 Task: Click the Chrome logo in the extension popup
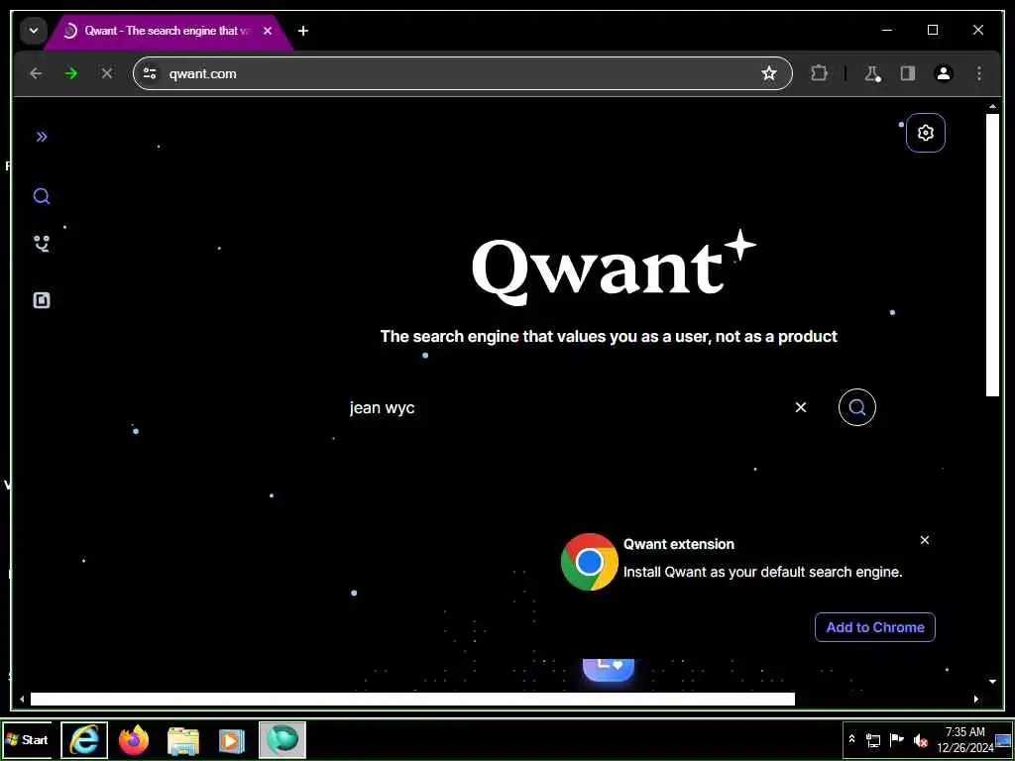click(589, 562)
